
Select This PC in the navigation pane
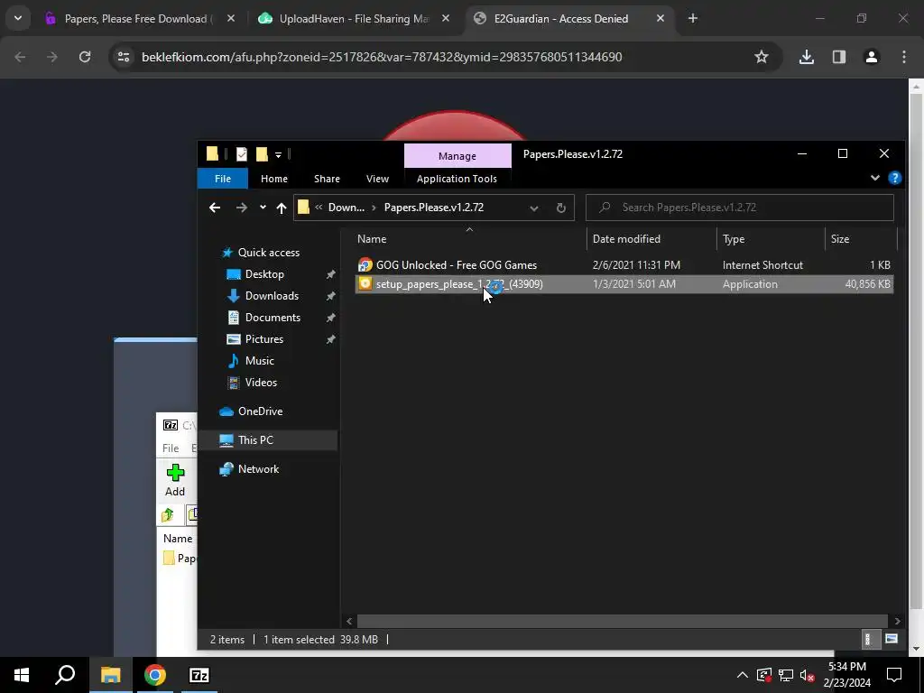(255, 440)
